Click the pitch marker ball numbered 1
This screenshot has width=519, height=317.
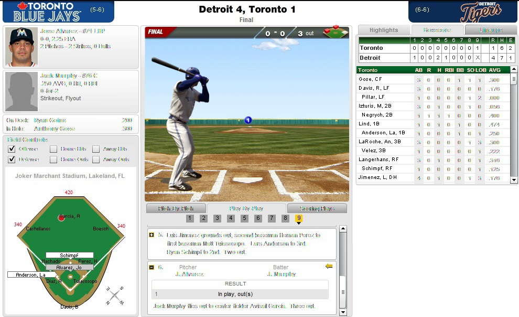coord(248,120)
